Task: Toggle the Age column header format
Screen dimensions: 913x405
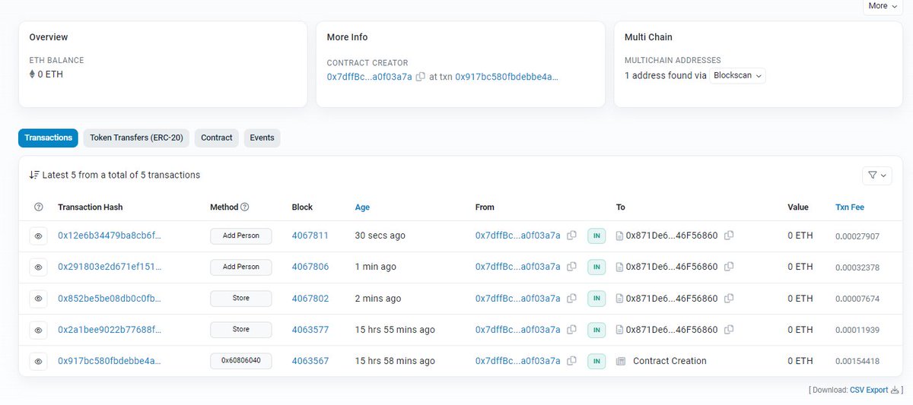Action: 362,207
